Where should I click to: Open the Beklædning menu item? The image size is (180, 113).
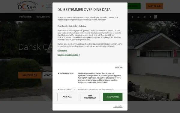pyautogui.click(x=43, y=17)
